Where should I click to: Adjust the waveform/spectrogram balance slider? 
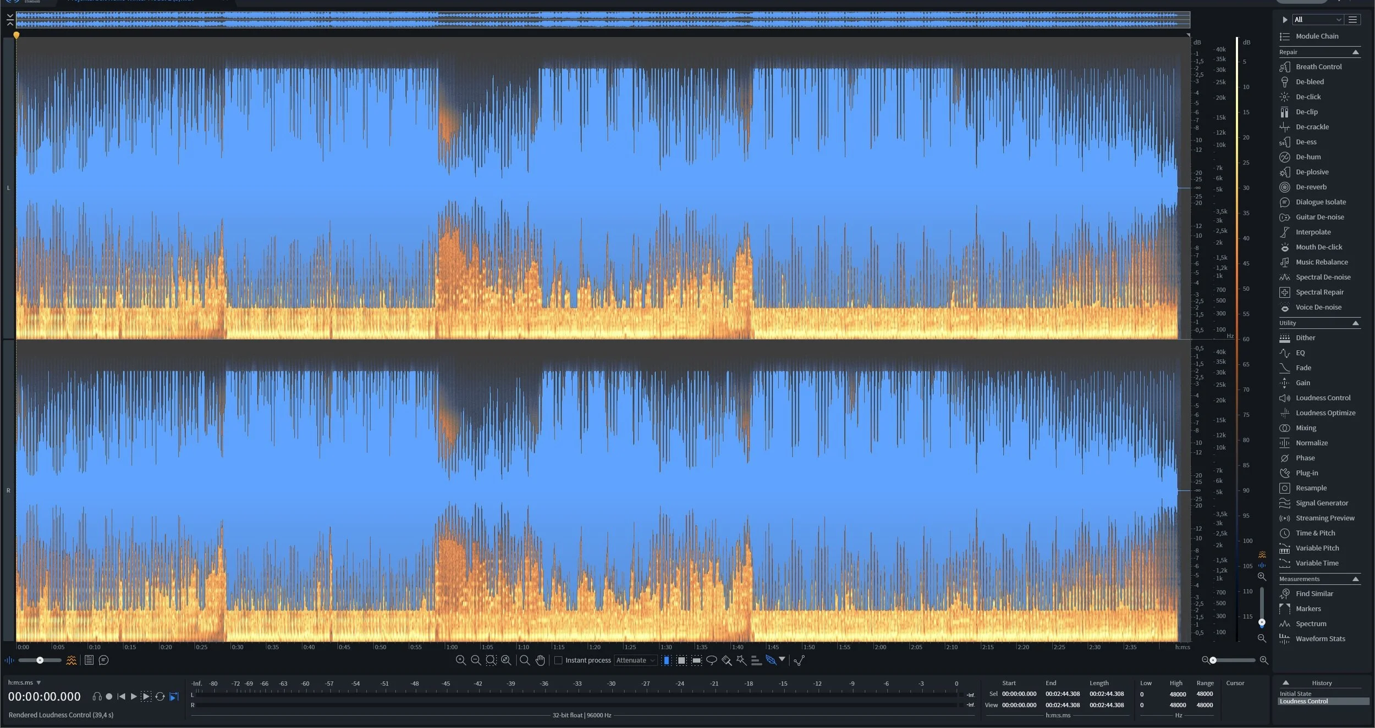(x=40, y=660)
